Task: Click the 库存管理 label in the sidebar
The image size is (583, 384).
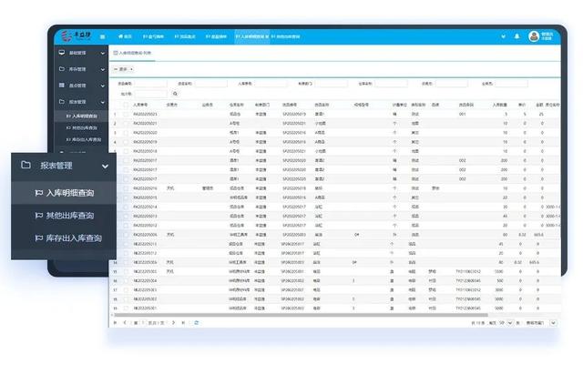Action: (x=77, y=69)
